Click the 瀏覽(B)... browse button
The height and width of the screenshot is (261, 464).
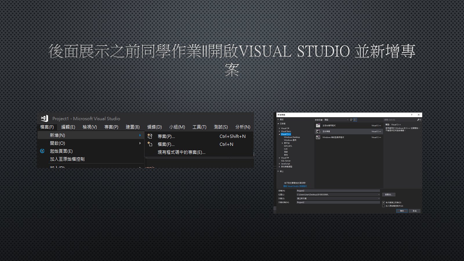(x=389, y=195)
